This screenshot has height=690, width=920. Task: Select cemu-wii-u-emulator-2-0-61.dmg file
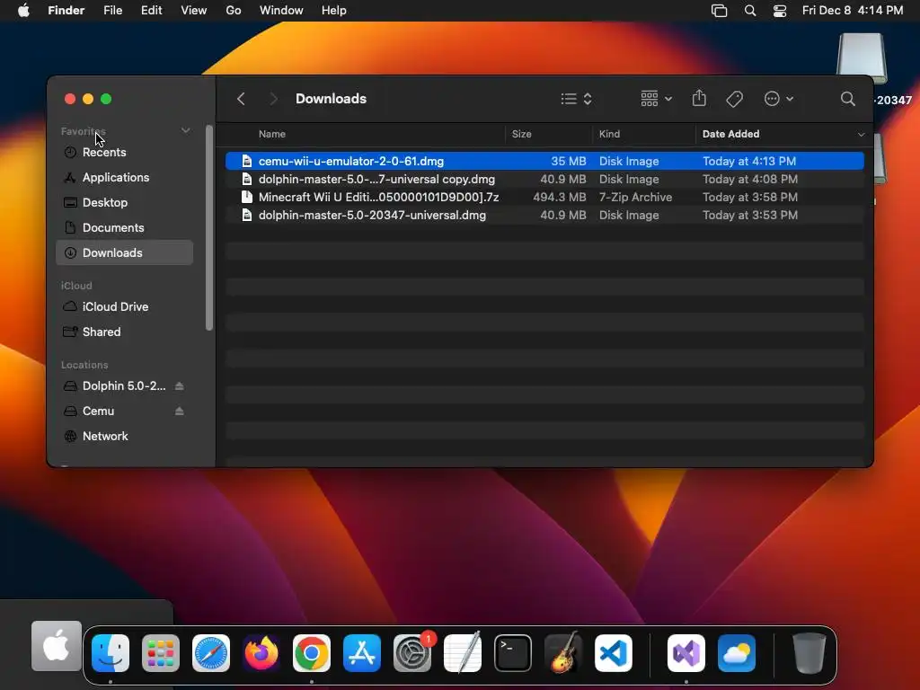click(544, 162)
